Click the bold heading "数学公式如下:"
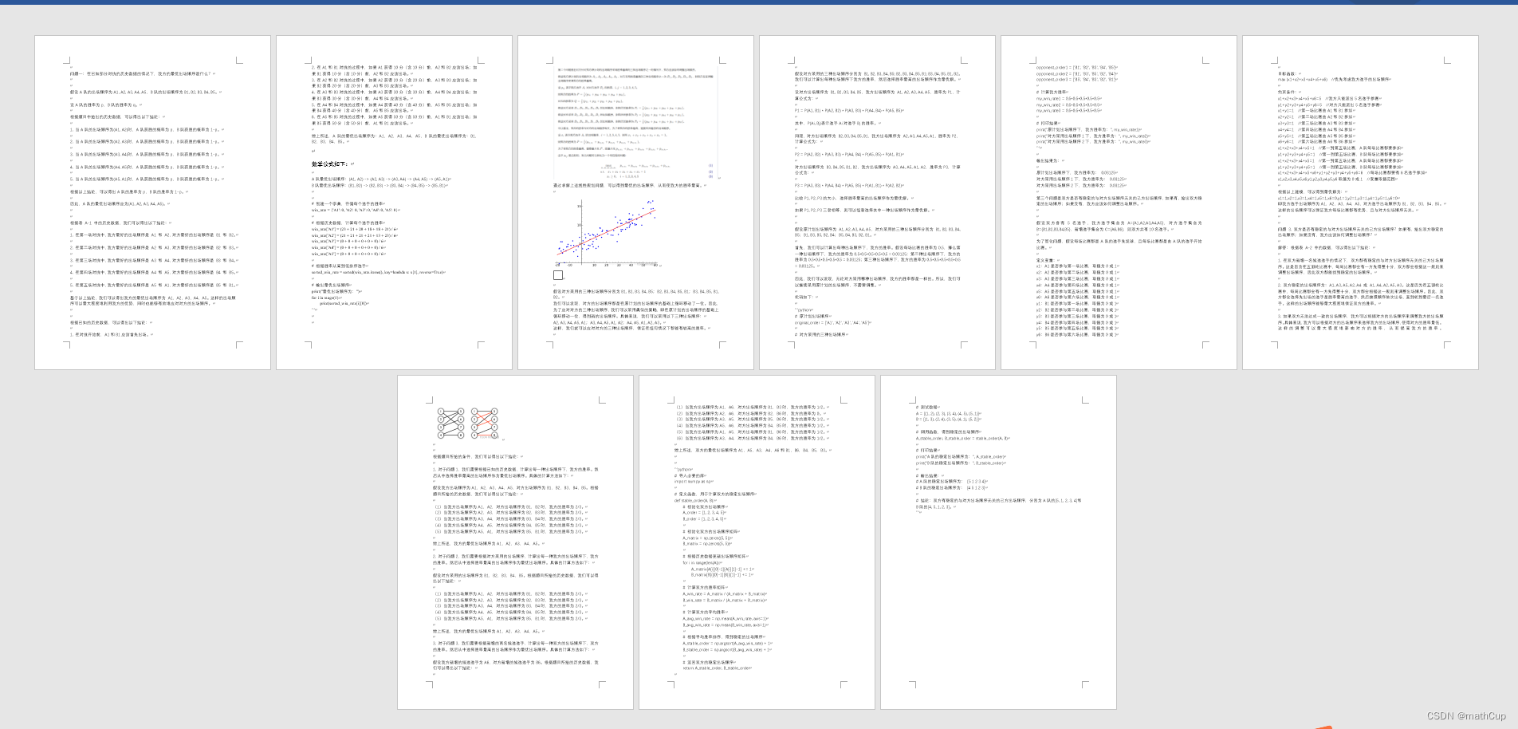This screenshot has height=729, width=1518. 329,164
